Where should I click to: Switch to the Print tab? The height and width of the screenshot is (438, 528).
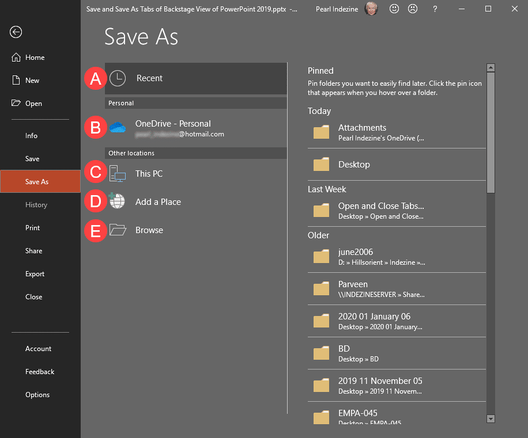pos(33,227)
